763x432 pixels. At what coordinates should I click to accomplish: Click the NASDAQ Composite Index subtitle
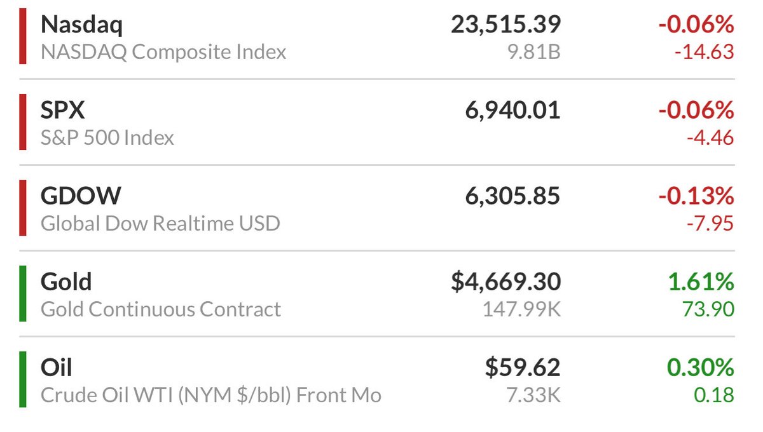tap(163, 52)
